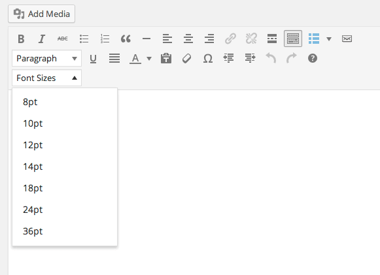The image size is (380, 275).
Task: Open the Paragraph format dropdown
Action: click(x=47, y=58)
